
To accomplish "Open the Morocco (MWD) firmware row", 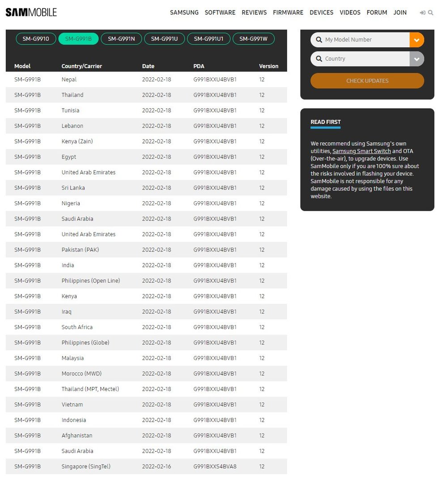I will point(146,373).
